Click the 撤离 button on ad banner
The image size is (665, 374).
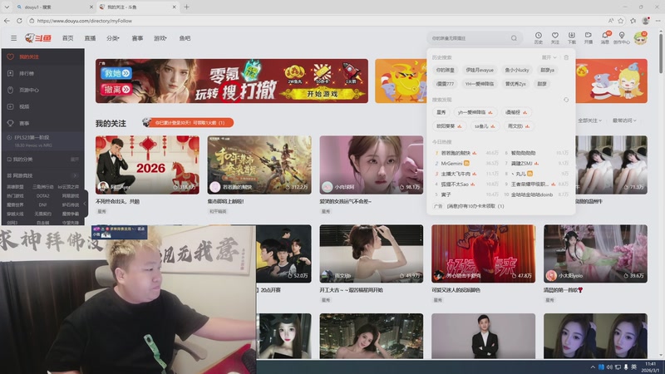(116, 90)
